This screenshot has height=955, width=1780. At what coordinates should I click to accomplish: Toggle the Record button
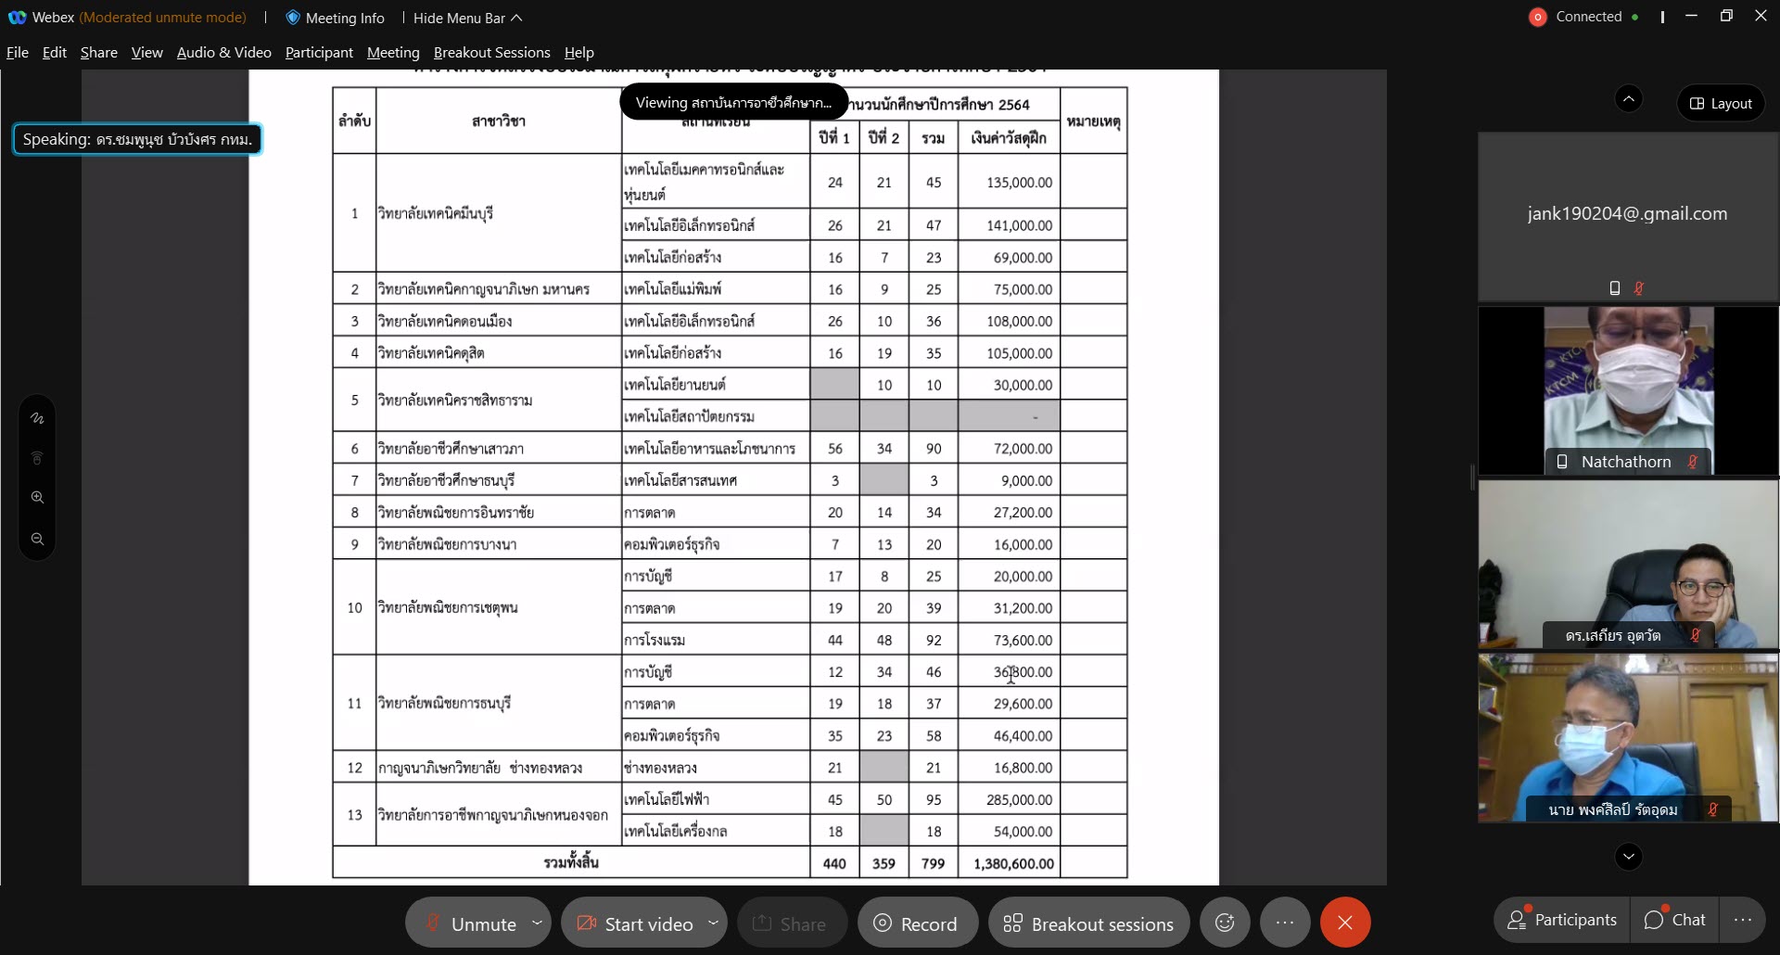pos(917,923)
